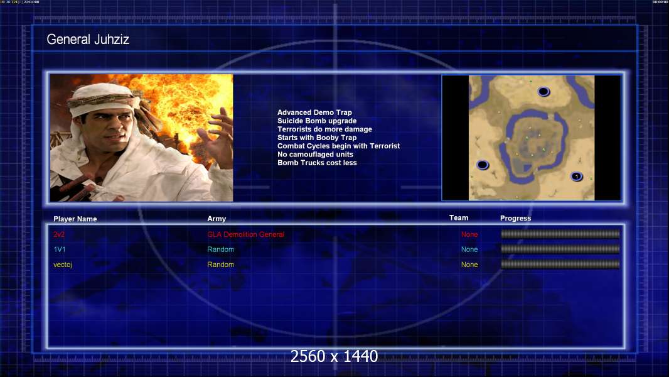Select player name vectoj
669x377 pixels.
pyautogui.click(x=63, y=265)
